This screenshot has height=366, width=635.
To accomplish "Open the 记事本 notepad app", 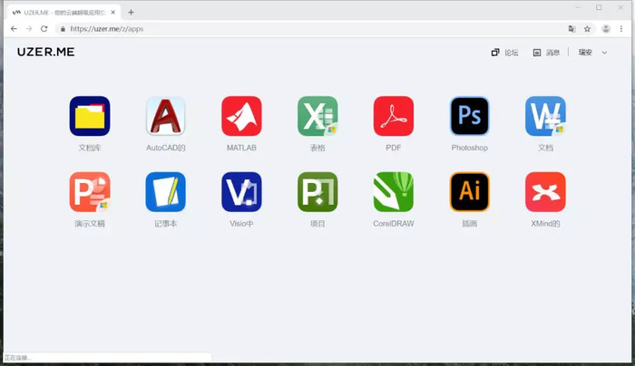I will click(x=166, y=192).
